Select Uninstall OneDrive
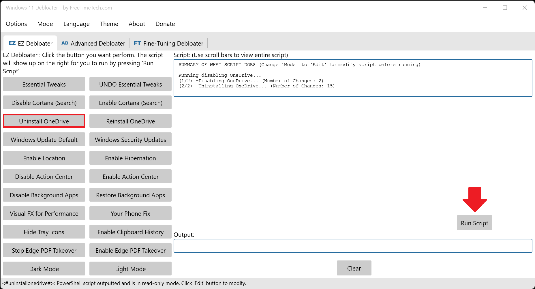535x289 pixels. tap(44, 121)
